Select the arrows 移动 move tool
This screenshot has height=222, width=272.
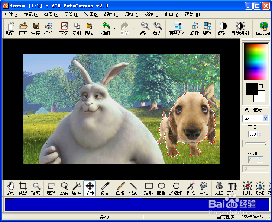[x=90, y=188]
